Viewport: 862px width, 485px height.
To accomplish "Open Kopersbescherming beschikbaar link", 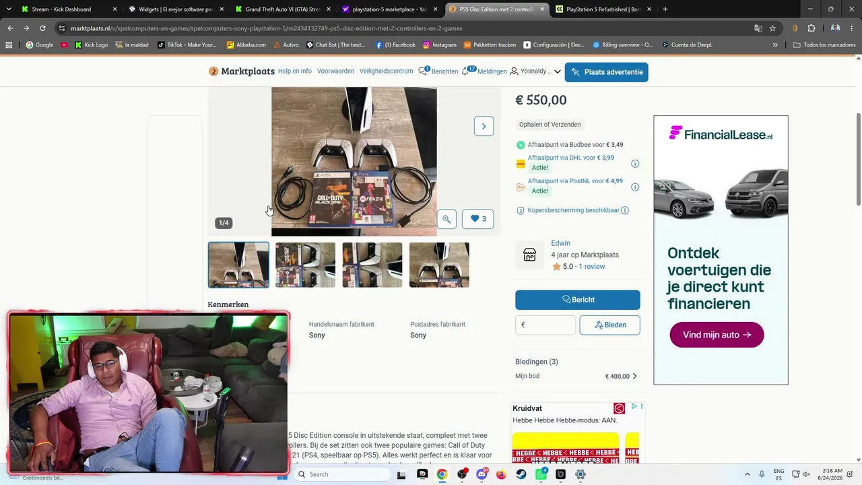I will point(573,210).
